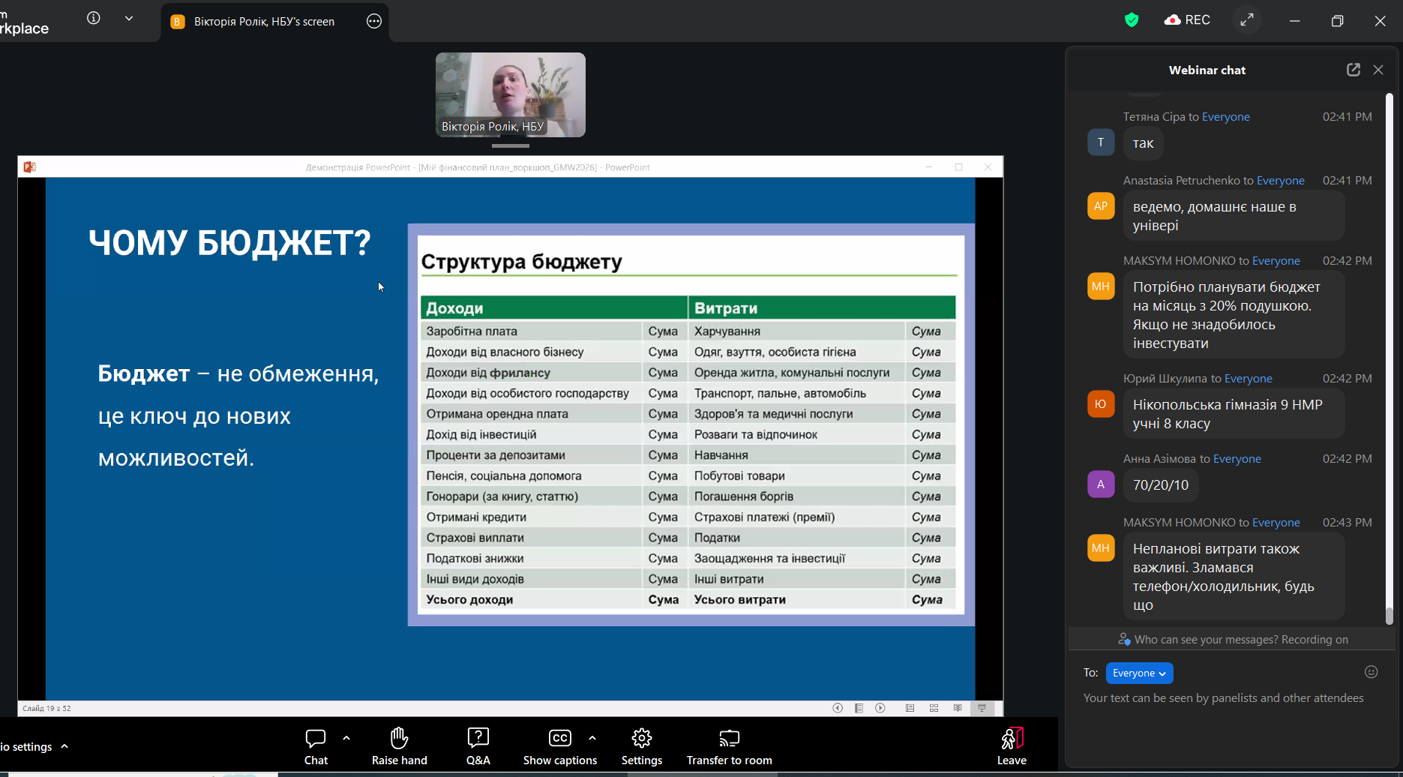Image resolution: width=1403 pixels, height=777 pixels.
Task: Open the green encryption shield info
Action: [1132, 20]
